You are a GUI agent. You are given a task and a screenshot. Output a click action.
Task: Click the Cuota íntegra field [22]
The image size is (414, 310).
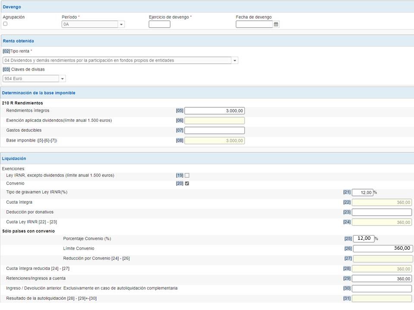coord(382,202)
